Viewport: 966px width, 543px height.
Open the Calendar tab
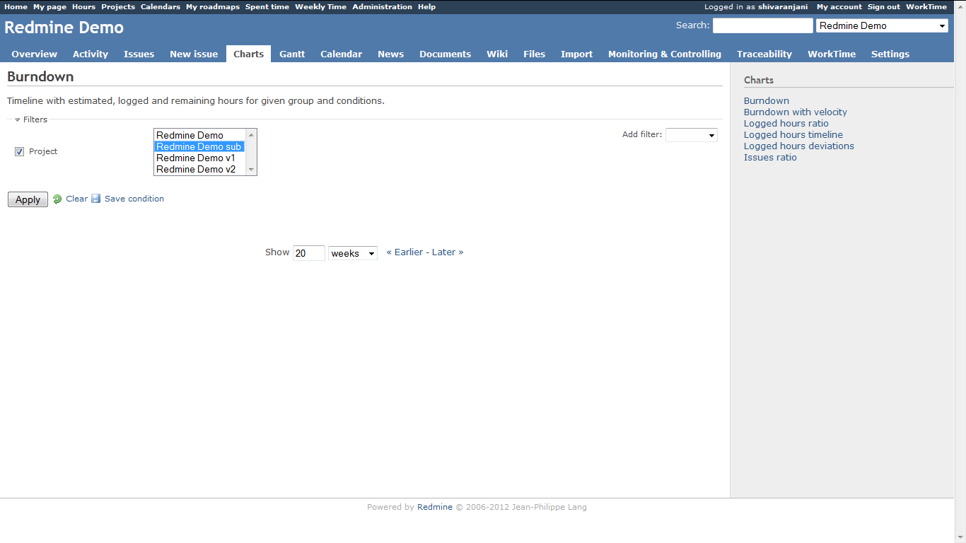tap(341, 54)
